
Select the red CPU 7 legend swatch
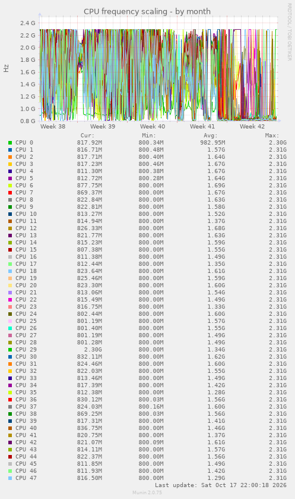coord(10,193)
